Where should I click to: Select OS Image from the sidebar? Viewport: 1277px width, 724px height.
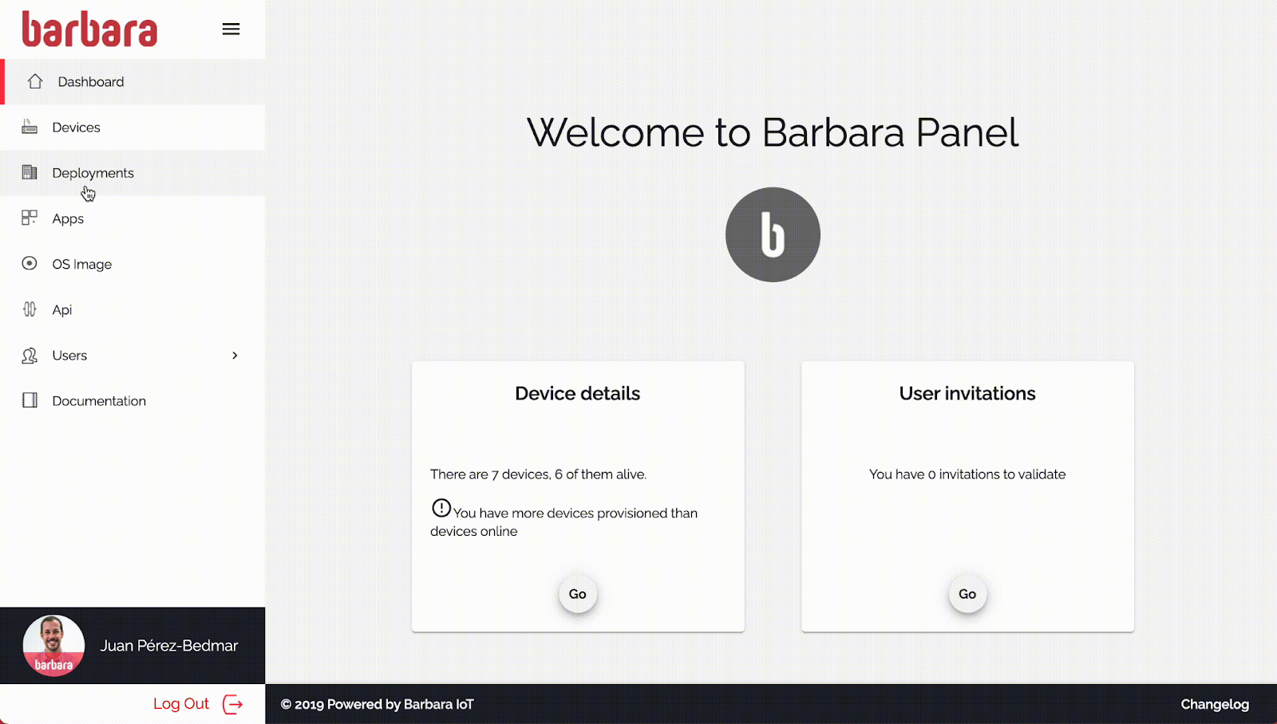click(132, 264)
